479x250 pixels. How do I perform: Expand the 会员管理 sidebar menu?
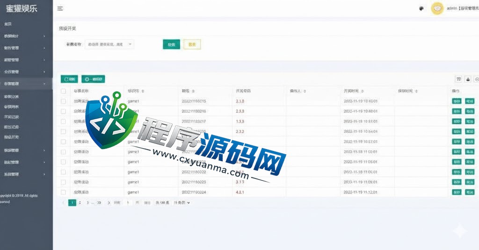tap(26, 72)
